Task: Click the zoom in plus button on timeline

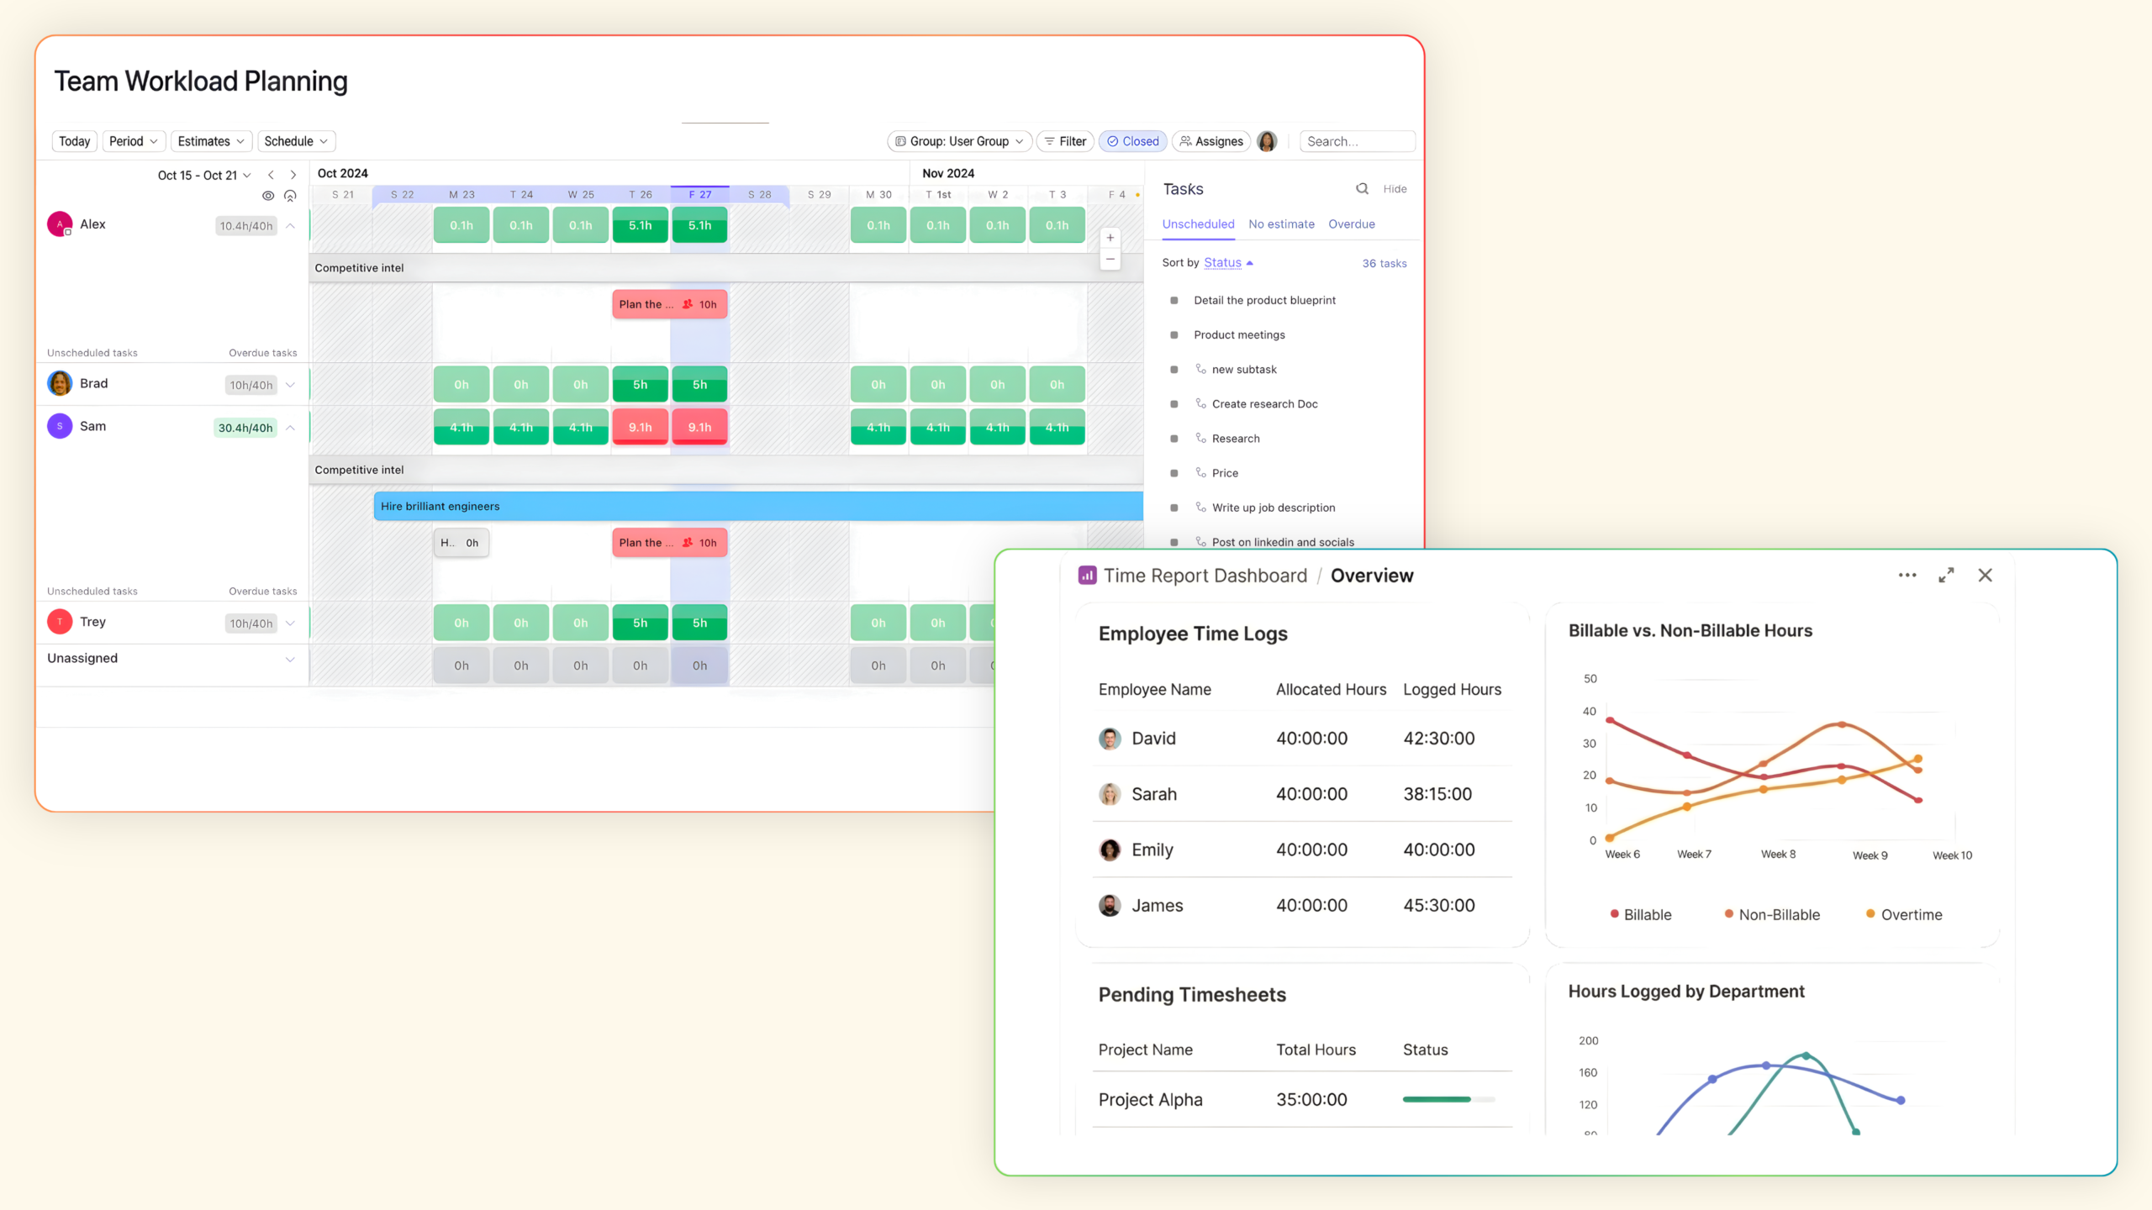Action: click(1110, 238)
